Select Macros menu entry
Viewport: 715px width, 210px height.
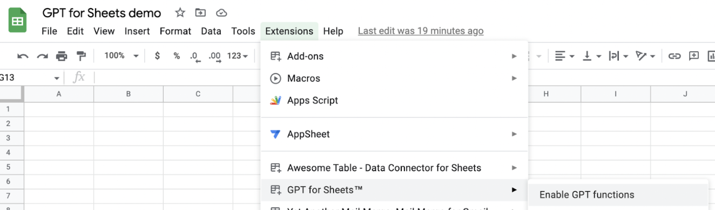point(394,78)
